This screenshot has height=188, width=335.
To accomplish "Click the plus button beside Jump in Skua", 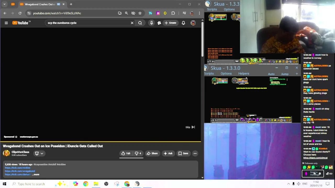I will tap(297, 74).
